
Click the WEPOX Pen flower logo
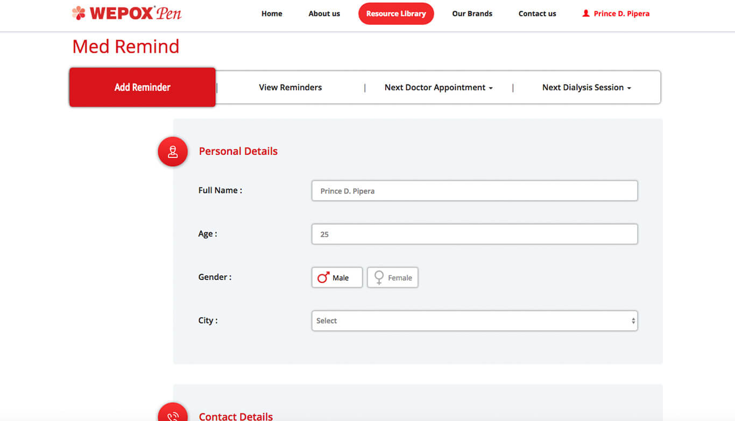[79, 13]
